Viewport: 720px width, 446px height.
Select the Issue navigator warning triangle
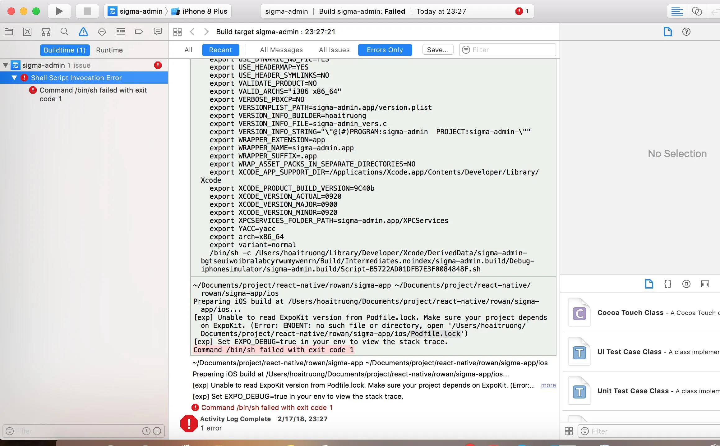click(83, 32)
